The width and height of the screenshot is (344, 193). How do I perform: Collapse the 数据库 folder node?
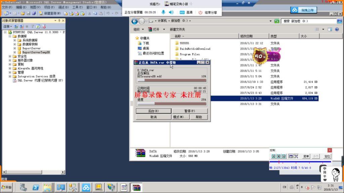click(x=10, y=36)
